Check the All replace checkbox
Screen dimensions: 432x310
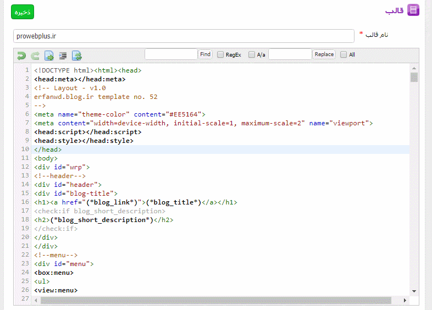tap(344, 54)
